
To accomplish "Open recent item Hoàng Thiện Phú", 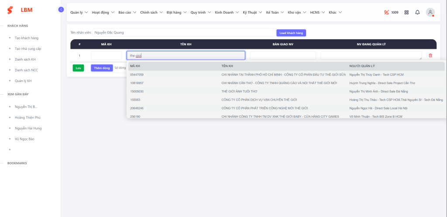I will pyautogui.click(x=28, y=117).
